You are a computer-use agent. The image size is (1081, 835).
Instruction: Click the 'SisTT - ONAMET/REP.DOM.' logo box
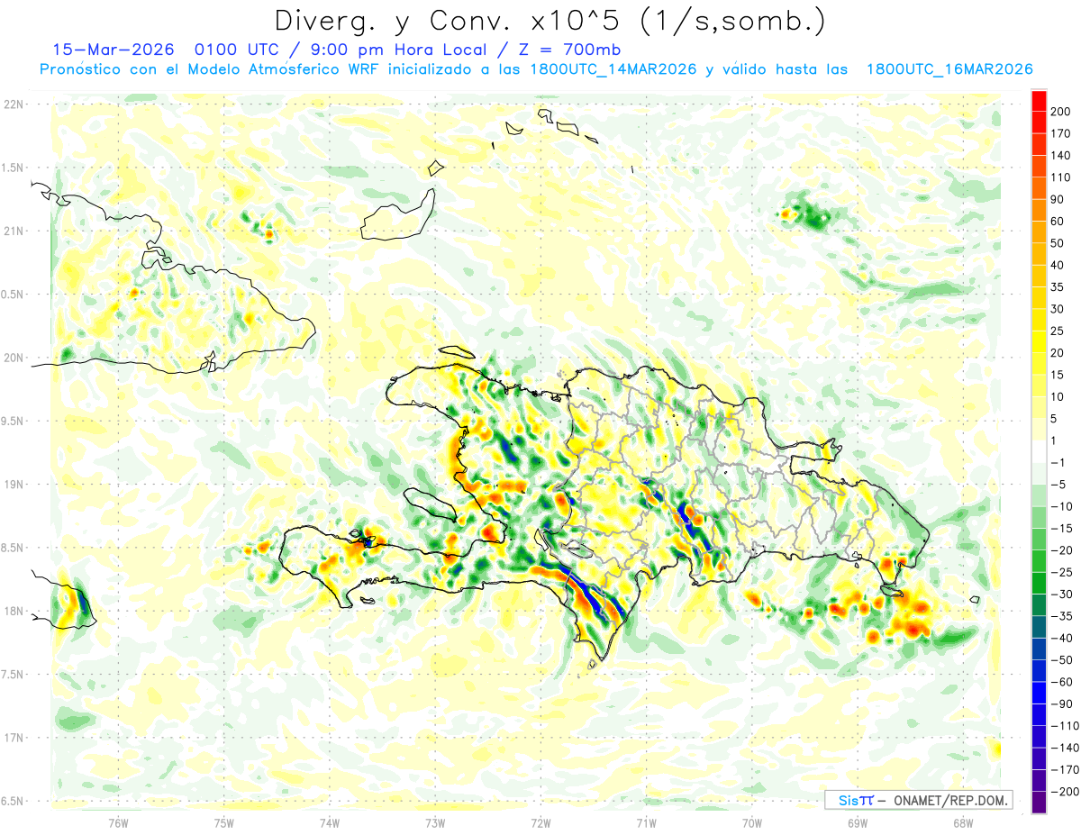click(918, 800)
